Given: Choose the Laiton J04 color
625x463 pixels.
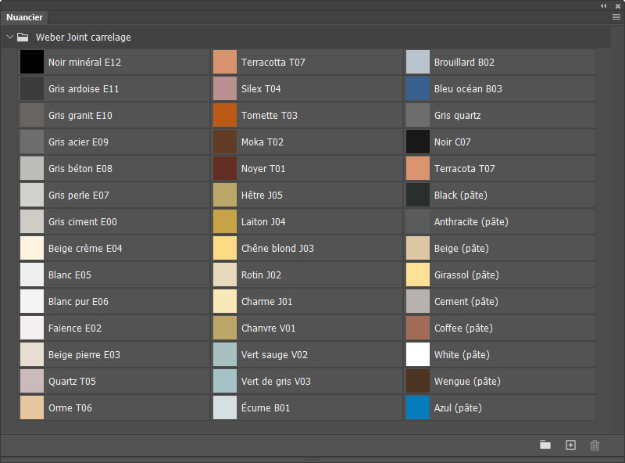Looking at the screenshot, I should tap(225, 221).
